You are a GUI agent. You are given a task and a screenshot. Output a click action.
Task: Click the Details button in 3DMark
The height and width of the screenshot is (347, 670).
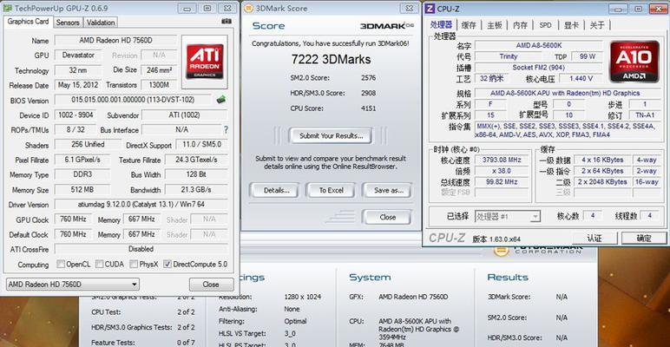click(277, 191)
